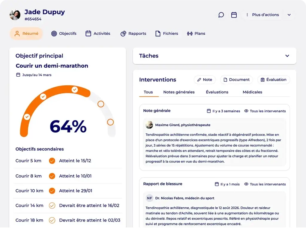Open the Fichiers tab

[x=167, y=34]
